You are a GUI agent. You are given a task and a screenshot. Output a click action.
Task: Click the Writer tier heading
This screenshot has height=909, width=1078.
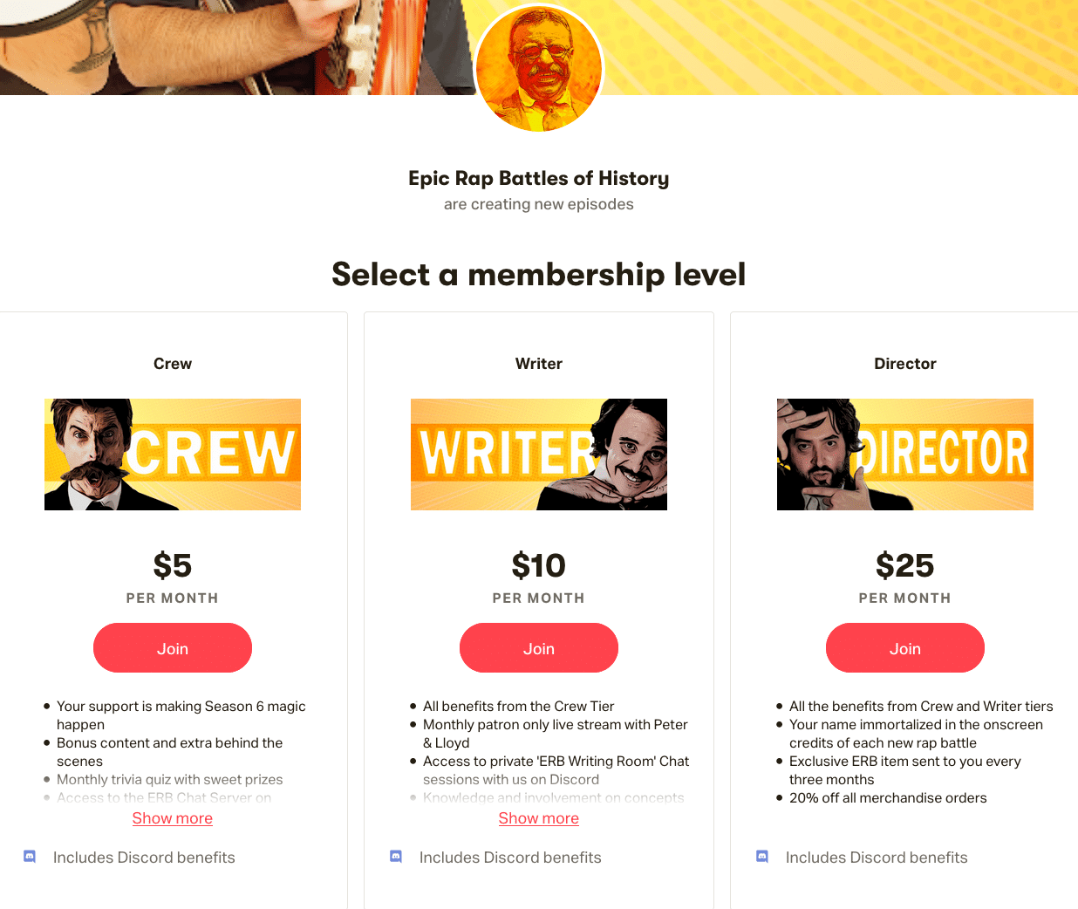pos(539,364)
